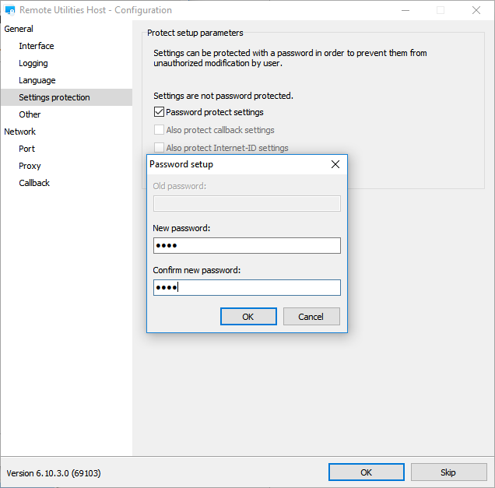This screenshot has width=495, height=488.
Task: Enable Also protect callback settings checkbox
Action: point(159,130)
